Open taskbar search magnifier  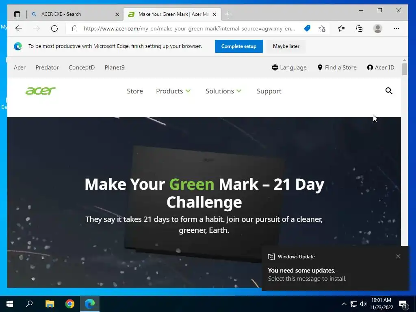click(x=29, y=304)
